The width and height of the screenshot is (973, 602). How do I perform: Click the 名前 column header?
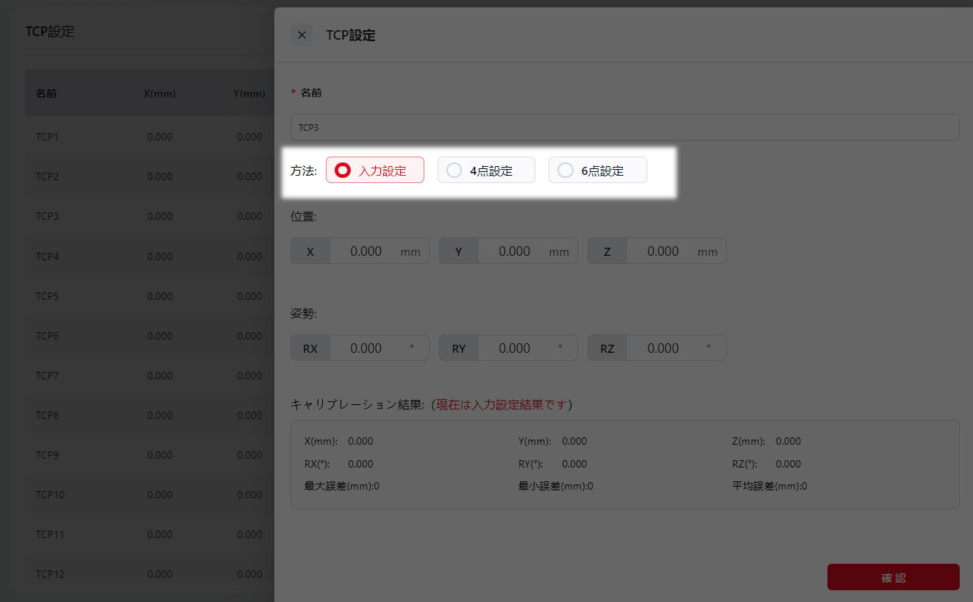tap(46, 93)
